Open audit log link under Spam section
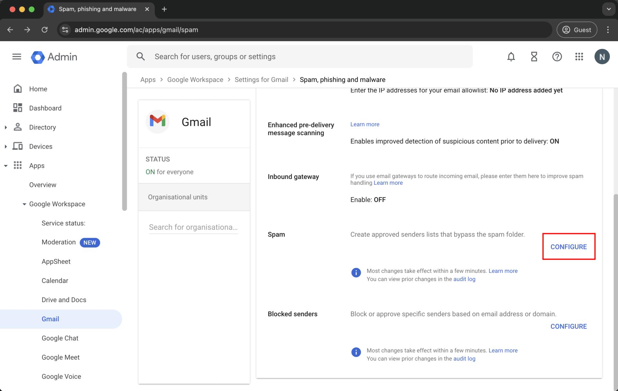This screenshot has height=391, width=618. [x=464, y=279]
